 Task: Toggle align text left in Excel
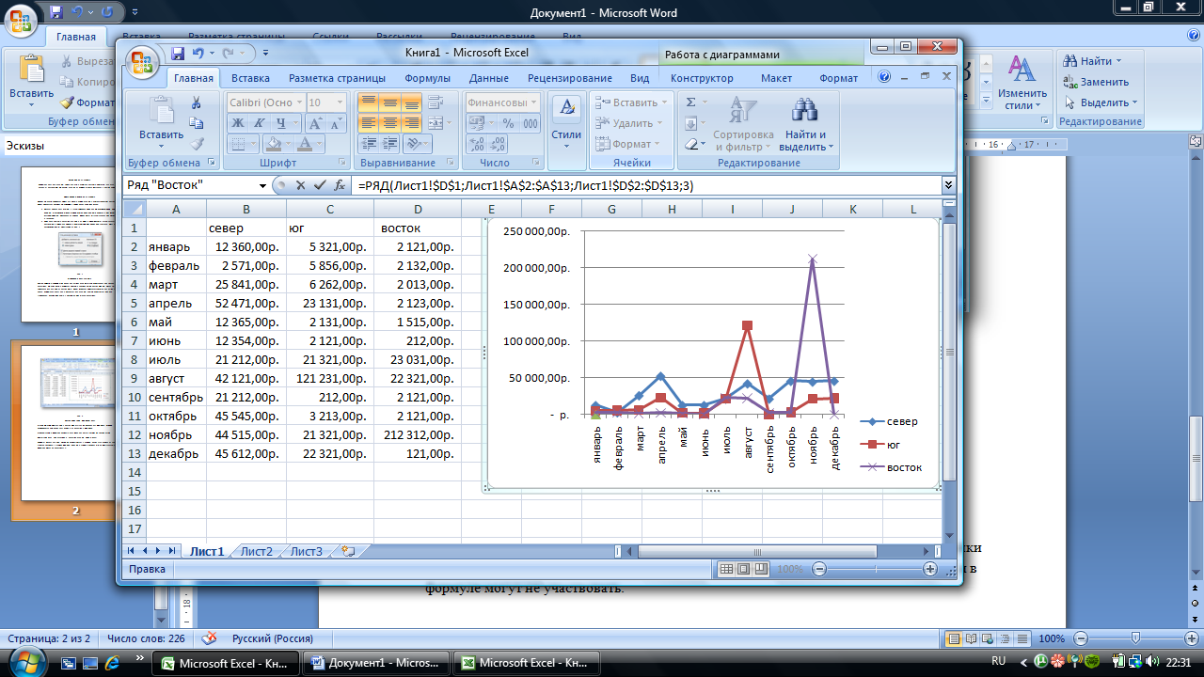(368, 123)
